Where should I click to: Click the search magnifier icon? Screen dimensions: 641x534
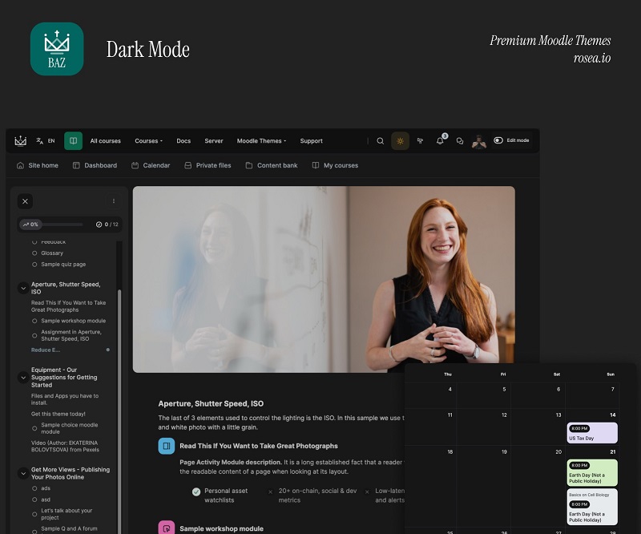pos(381,141)
